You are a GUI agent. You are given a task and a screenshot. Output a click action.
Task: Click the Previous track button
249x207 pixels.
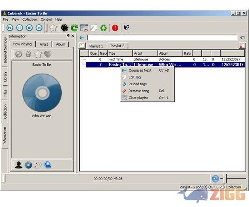(x=10, y=28)
